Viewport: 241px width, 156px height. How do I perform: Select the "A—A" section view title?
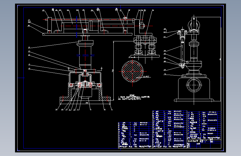132,57
